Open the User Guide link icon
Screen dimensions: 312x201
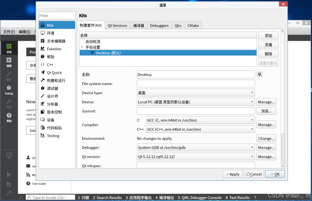[28, 184]
